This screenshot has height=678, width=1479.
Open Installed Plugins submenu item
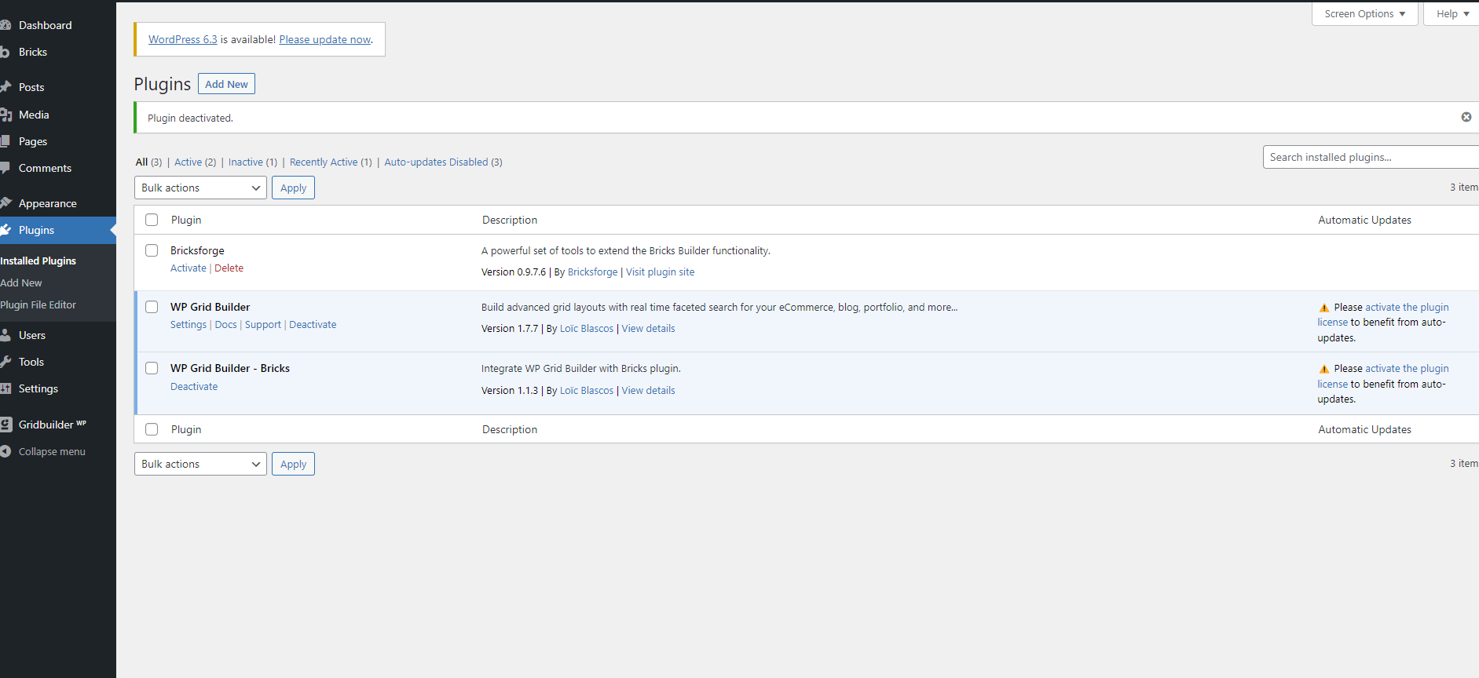[38, 261]
